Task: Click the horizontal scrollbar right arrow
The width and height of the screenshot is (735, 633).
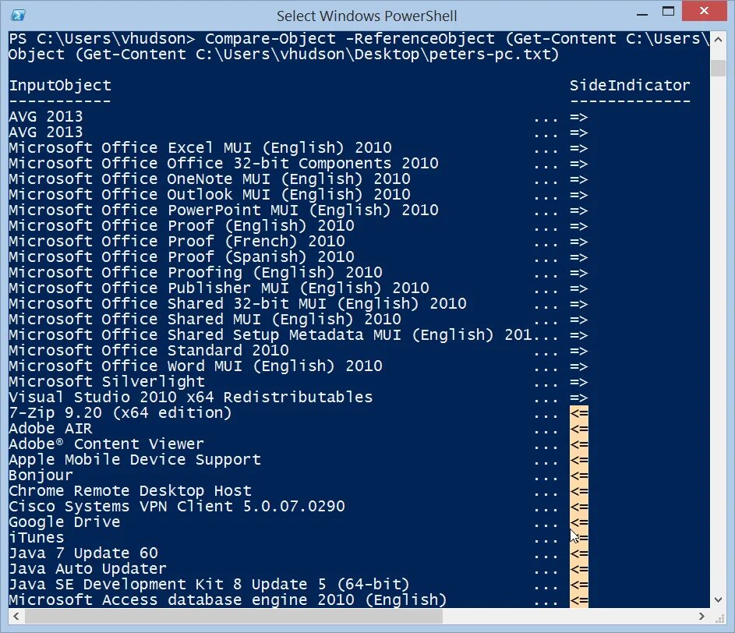Action: [701, 616]
